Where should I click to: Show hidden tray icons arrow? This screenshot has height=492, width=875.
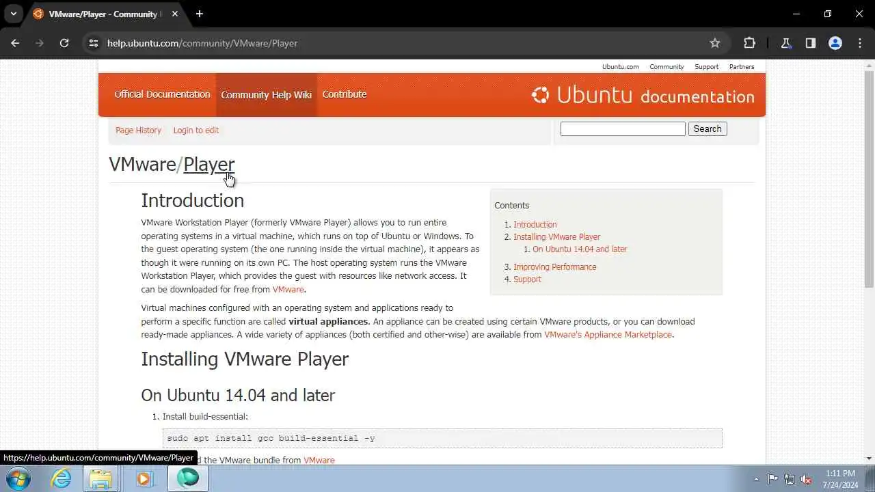(756, 479)
